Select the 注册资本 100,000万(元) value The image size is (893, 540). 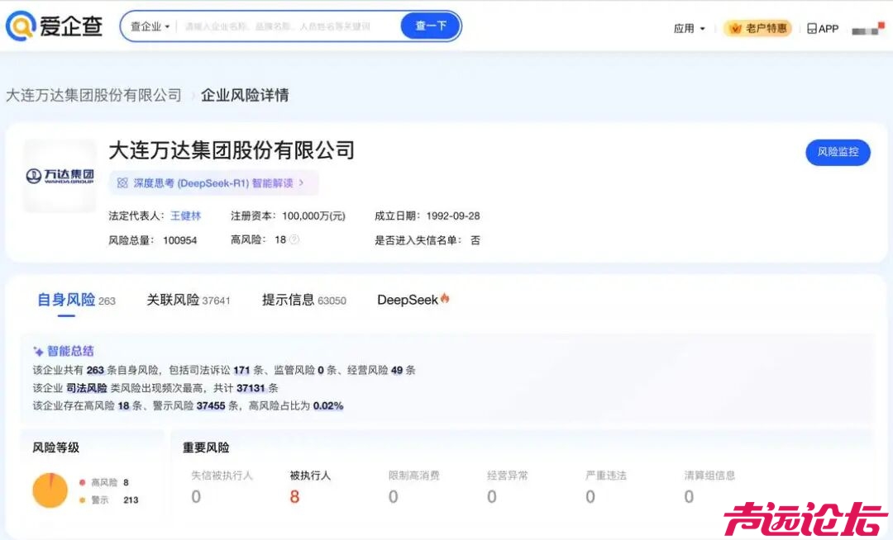pyautogui.click(x=314, y=216)
